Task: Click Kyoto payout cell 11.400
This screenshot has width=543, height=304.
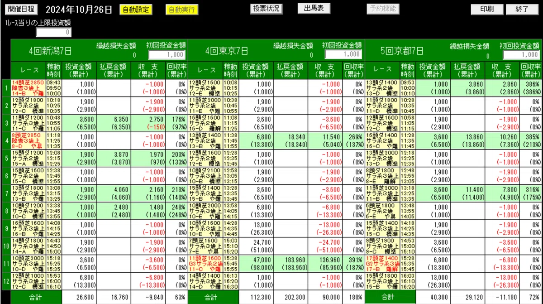Action: 467,193
